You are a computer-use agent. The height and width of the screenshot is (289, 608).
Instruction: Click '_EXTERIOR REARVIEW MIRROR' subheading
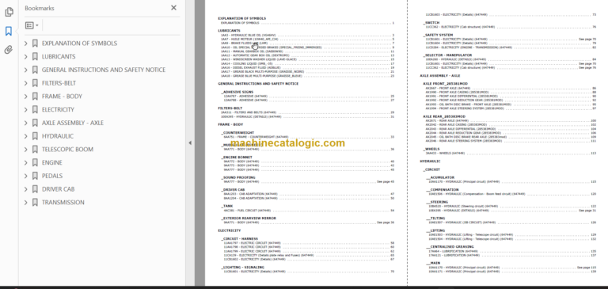[249, 218]
